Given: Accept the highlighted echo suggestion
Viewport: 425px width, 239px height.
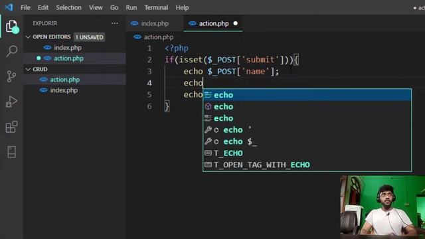Looking at the screenshot, I should 307,95.
